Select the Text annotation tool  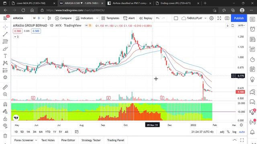pos(5,56)
